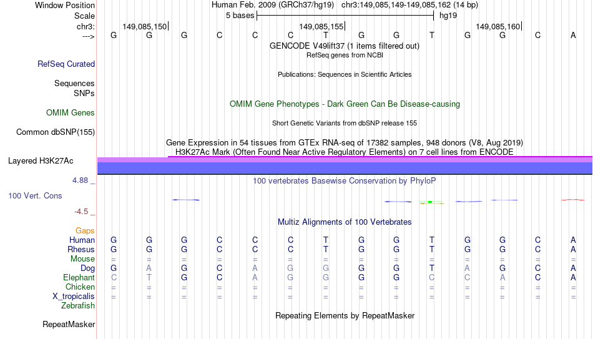
Task: Click the blue H3K27Ac signal band
Action: click(x=345, y=168)
